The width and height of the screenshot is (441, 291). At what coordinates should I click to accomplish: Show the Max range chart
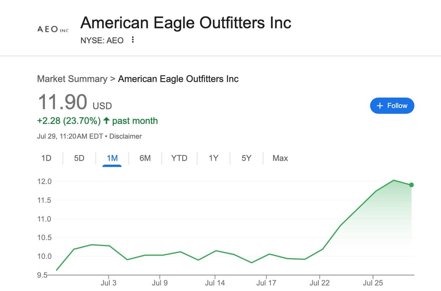click(280, 158)
